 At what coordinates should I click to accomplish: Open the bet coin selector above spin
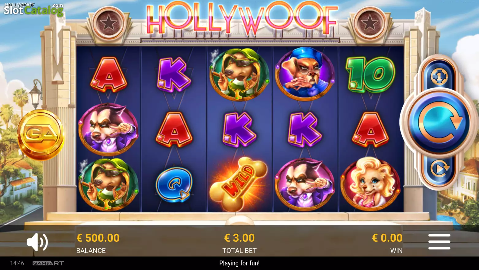point(439,76)
